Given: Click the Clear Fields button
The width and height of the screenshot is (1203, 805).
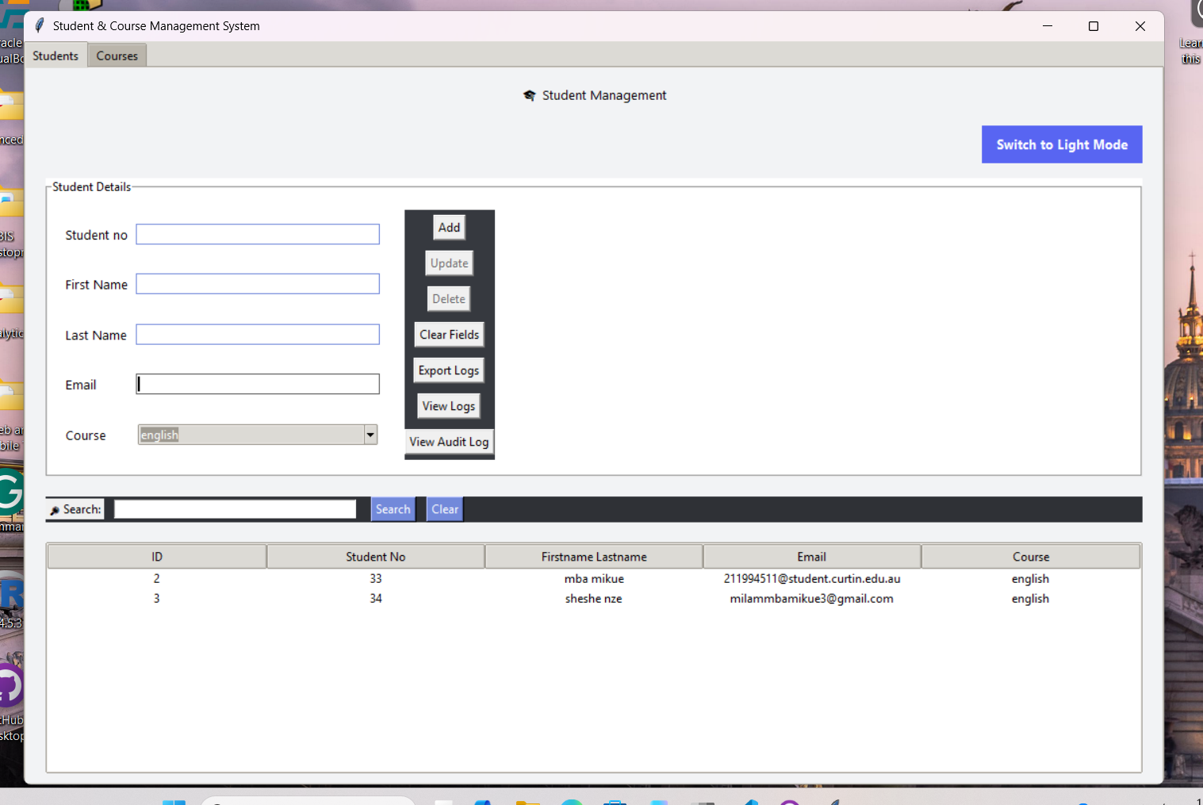Looking at the screenshot, I should 449,335.
